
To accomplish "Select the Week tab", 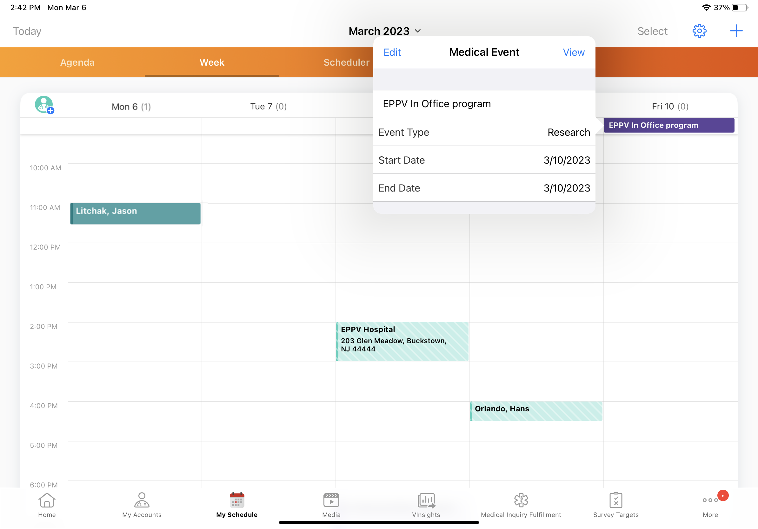I will (x=212, y=62).
